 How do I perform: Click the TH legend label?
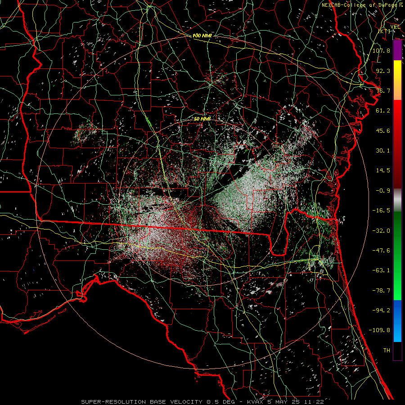coord(387,351)
